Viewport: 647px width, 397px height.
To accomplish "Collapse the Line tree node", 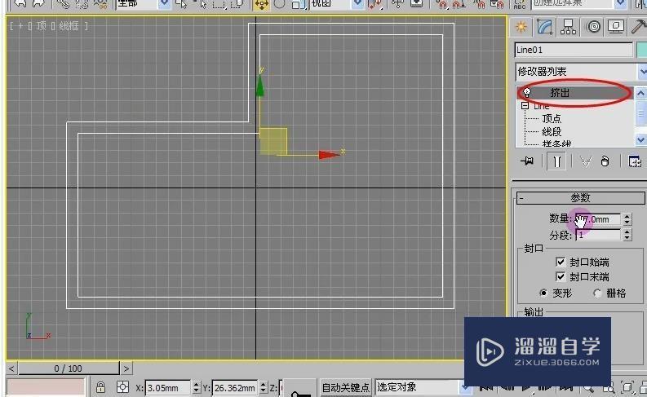I will tap(525, 106).
